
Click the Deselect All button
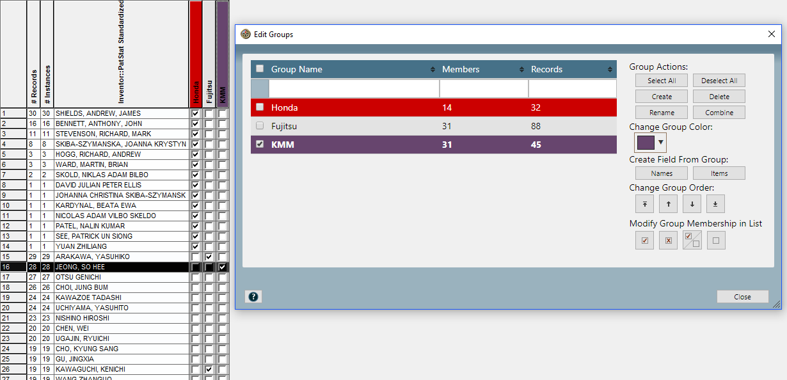[x=719, y=81]
